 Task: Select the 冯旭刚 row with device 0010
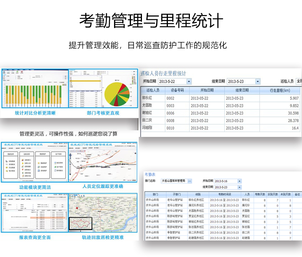pos(150,128)
